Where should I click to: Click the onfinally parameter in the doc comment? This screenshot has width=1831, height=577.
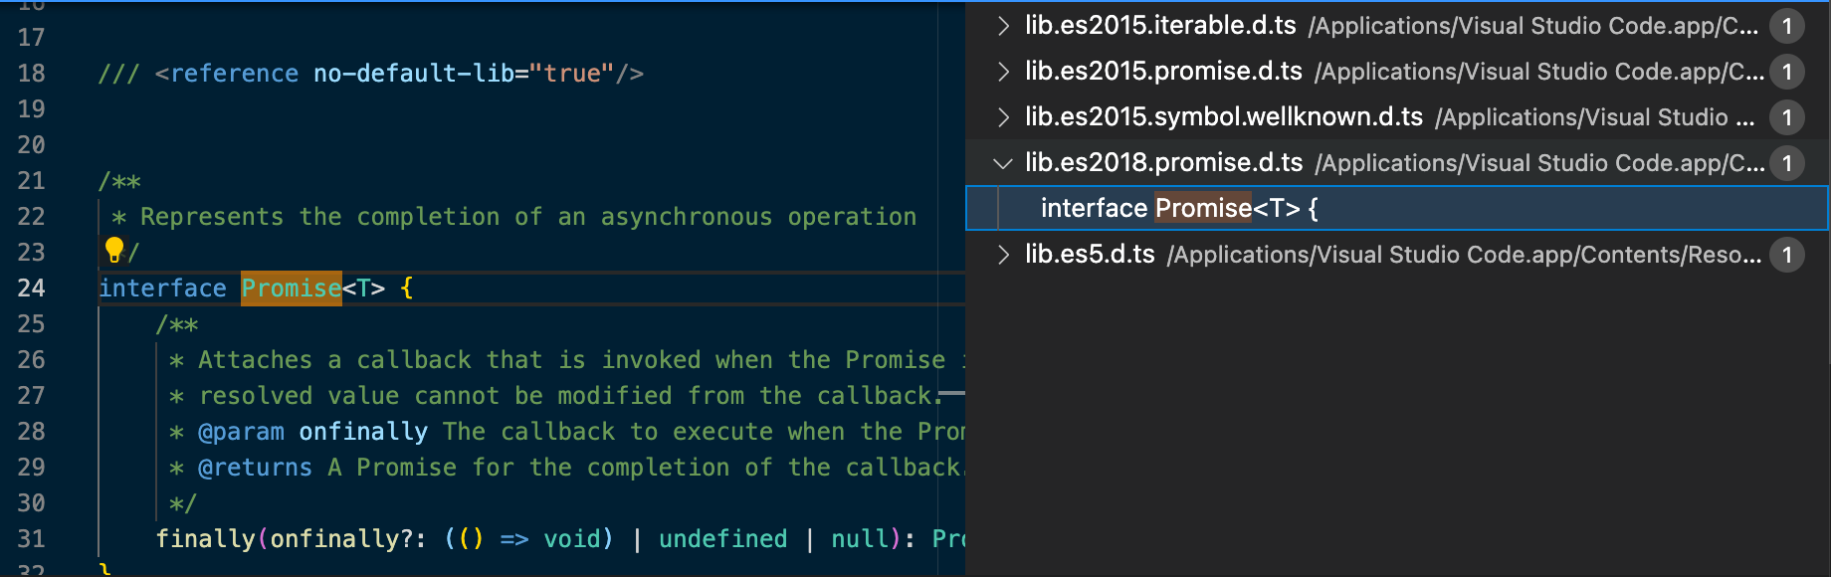[x=363, y=432]
